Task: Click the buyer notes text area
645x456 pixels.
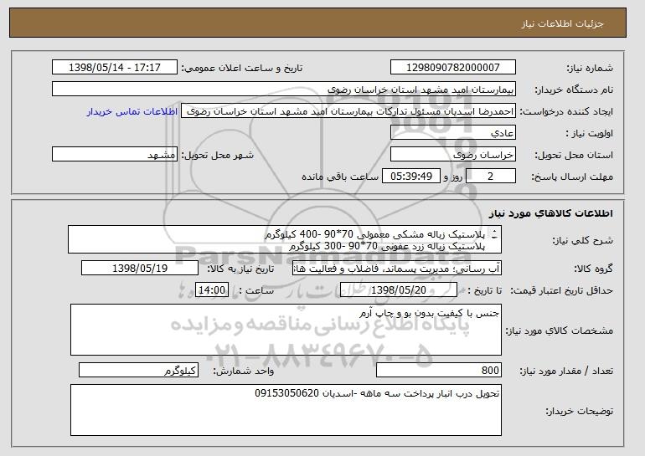Action: 286,410
